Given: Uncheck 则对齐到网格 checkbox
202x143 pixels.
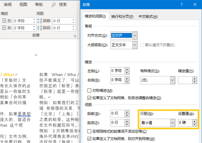Looking at the screenshot, I should 89,139.
